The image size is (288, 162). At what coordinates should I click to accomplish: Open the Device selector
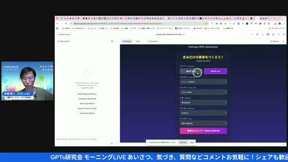(x=274, y=41)
